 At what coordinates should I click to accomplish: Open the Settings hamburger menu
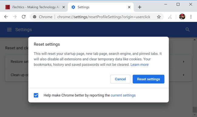[9, 30]
